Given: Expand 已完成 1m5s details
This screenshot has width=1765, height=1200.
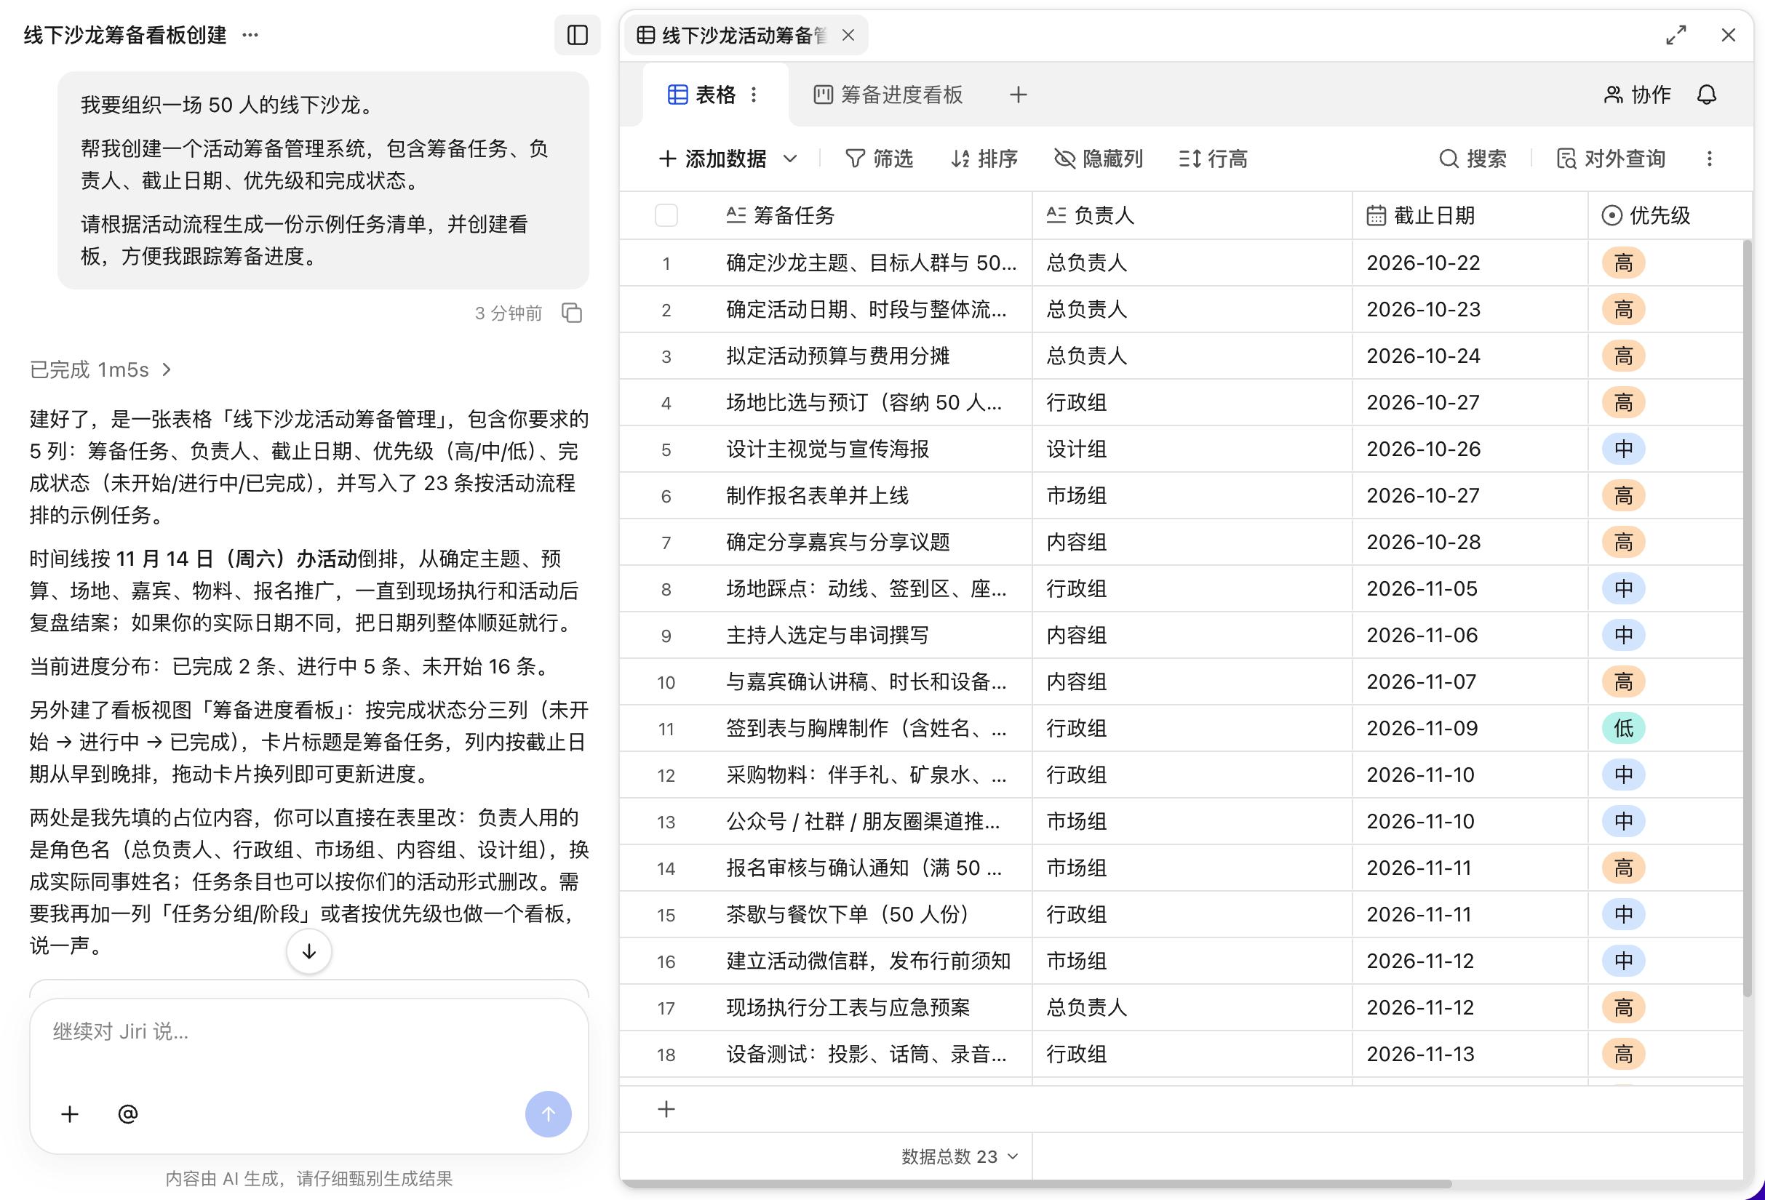Looking at the screenshot, I should (x=101, y=369).
